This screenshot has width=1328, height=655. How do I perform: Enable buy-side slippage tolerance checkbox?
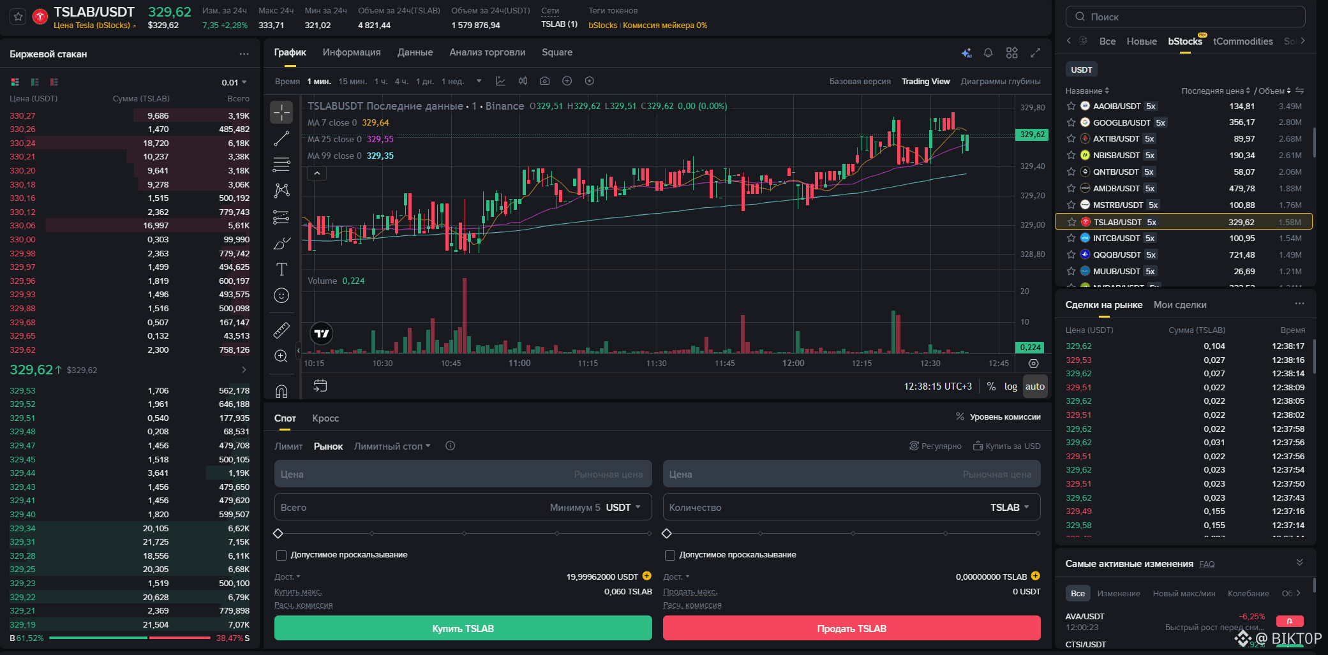point(281,555)
